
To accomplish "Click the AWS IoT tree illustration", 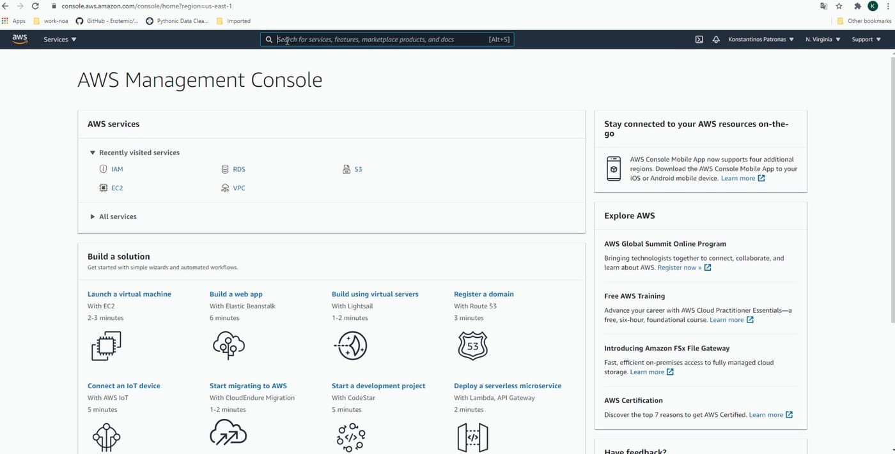I will click(x=106, y=437).
